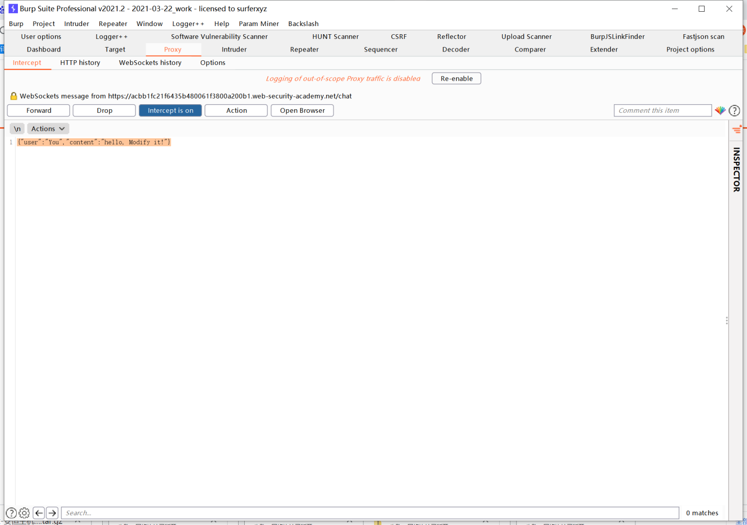The image size is (747, 525).
Task: Open the Decoder tab
Action: point(456,50)
